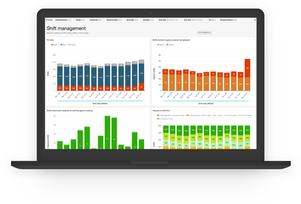Select the tallest green bar labeled 25
301x204 pixels.
click(x=107, y=133)
